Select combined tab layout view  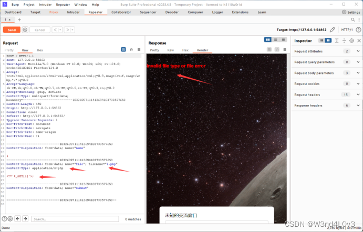tap(283, 40)
